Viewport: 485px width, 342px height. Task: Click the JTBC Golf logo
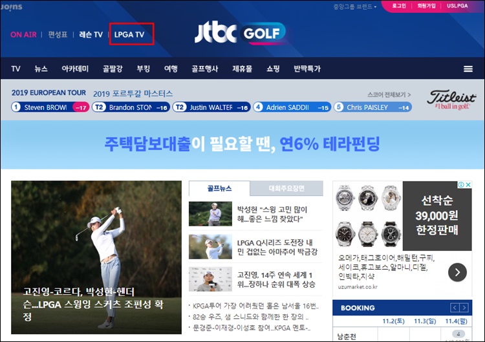click(240, 33)
